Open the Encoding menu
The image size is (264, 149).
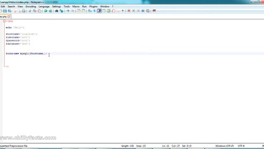pyautogui.click(x=31, y=7)
